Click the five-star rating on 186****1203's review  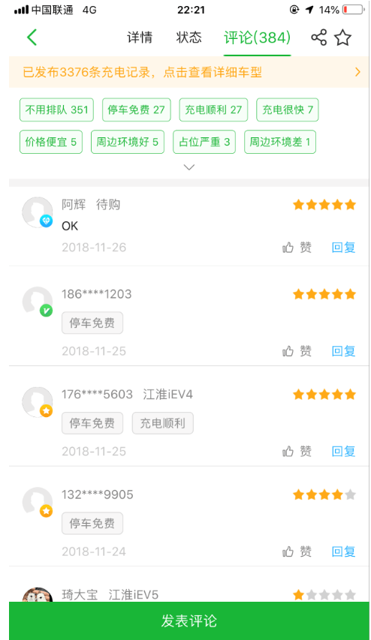click(324, 294)
